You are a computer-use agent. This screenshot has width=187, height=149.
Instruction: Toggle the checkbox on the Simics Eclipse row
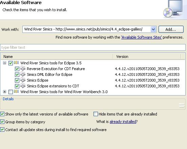[x=17, y=80]
